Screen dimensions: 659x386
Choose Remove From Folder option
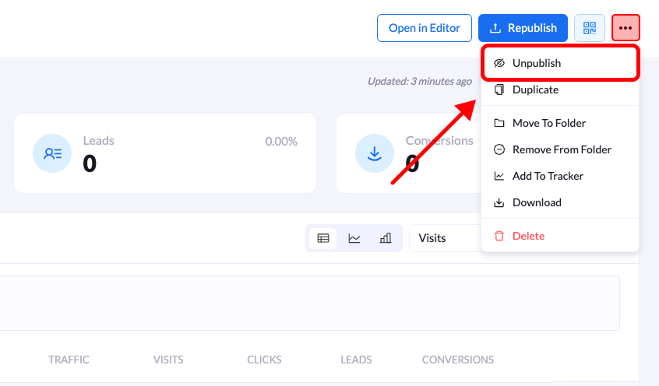(x=560, y=149)
